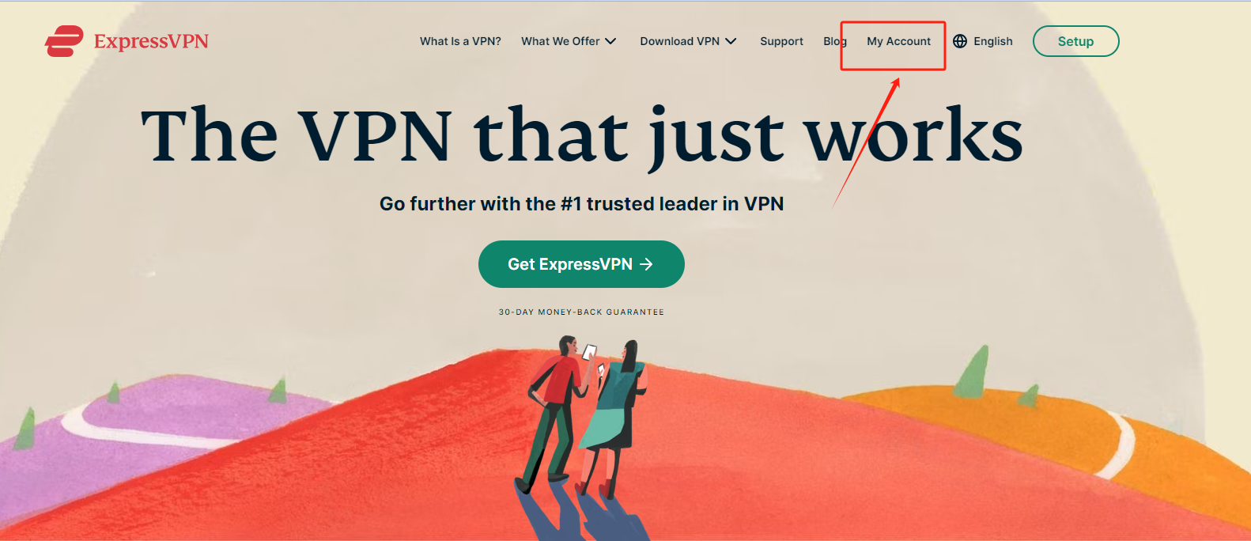
Task: Click the ExpressVPN wordmark text
Action: (x=151, y=41)
